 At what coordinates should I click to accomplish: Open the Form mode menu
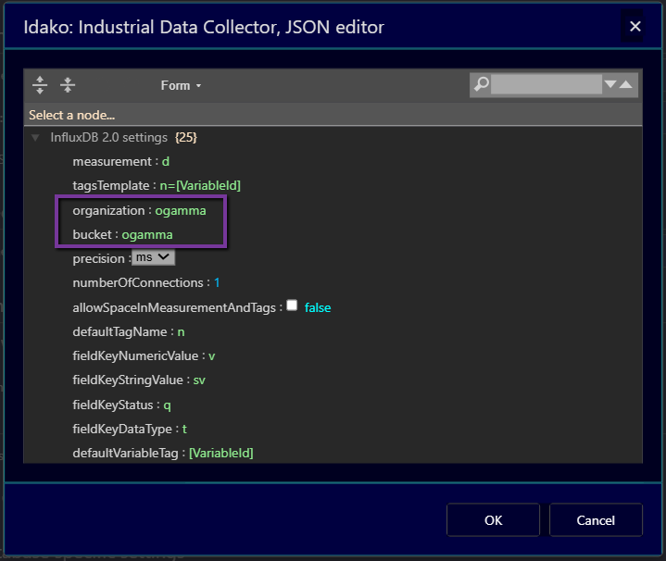click(181, 85)
